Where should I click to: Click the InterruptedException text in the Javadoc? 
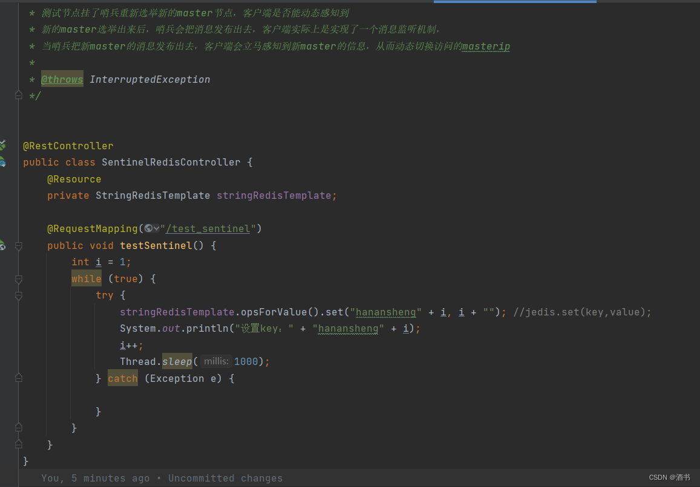point(149,79)
